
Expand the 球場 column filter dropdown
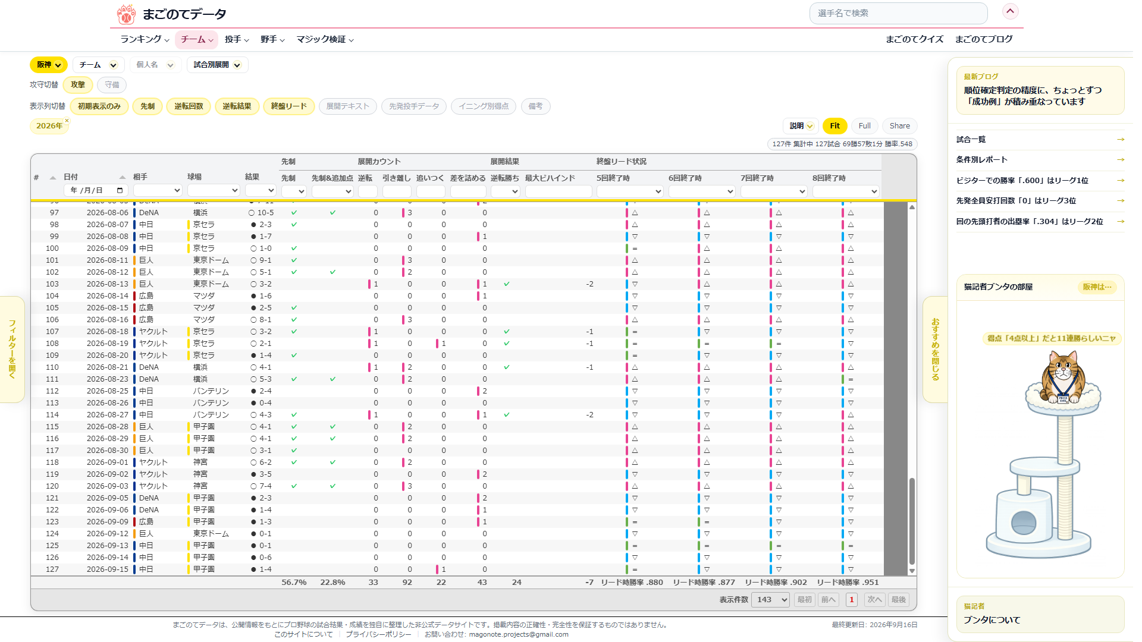(x=214, y=190)
